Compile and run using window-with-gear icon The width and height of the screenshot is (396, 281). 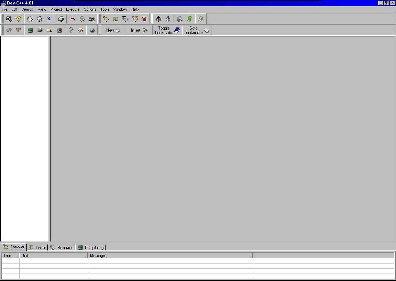point(125,19)
